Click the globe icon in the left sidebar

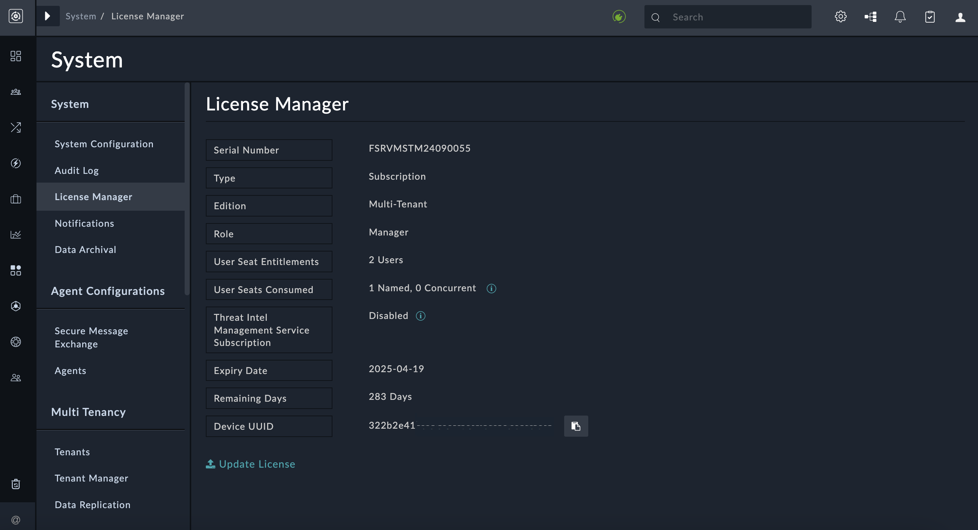16,342
